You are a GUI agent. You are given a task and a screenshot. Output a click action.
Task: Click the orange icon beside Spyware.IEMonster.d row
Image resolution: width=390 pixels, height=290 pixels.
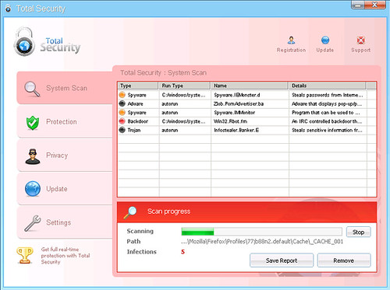tap(122, 95)
